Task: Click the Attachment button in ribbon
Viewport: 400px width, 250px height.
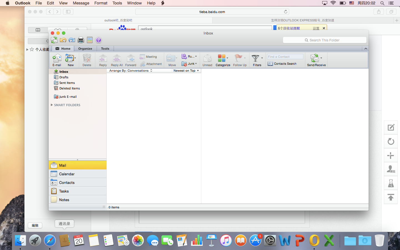Action: click(x=151, y=64)
